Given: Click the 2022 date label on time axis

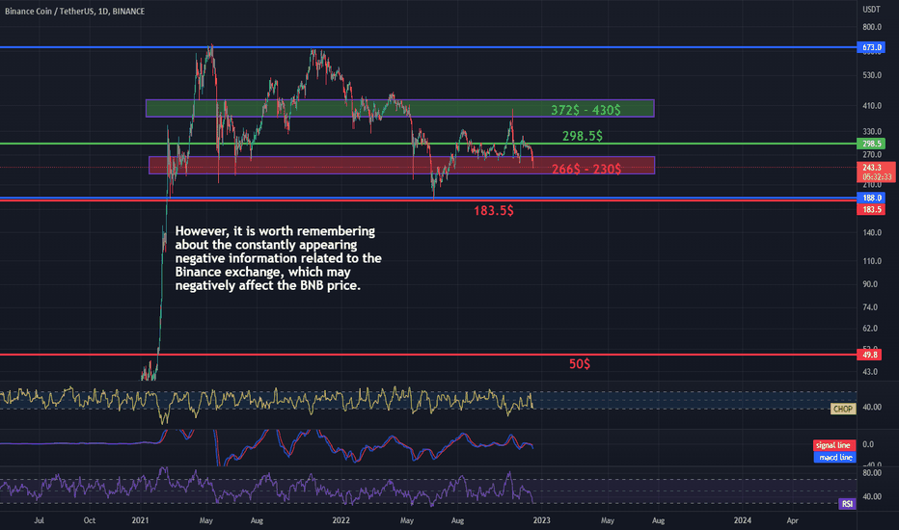Looking at the screenshot, I should (341, 520).
